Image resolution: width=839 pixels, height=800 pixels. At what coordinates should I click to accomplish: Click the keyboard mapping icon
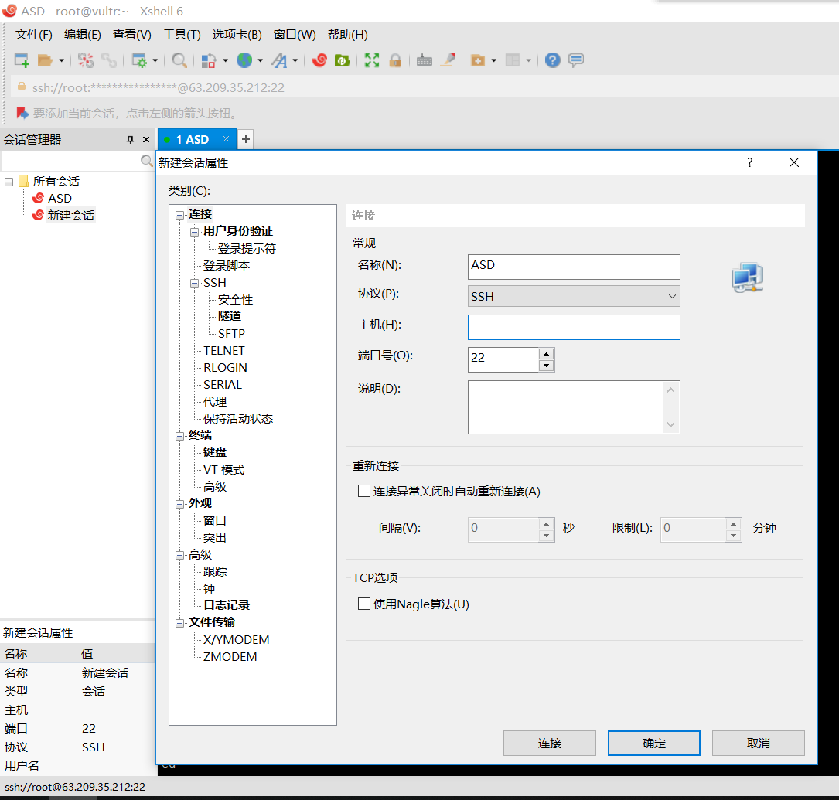point(425,60)
